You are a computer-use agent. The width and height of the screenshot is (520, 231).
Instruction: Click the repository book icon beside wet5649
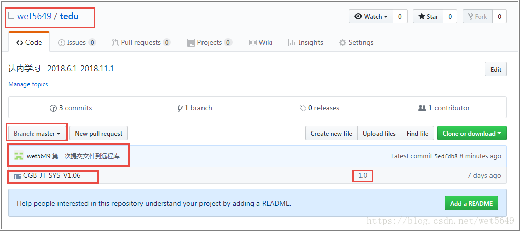11,16
